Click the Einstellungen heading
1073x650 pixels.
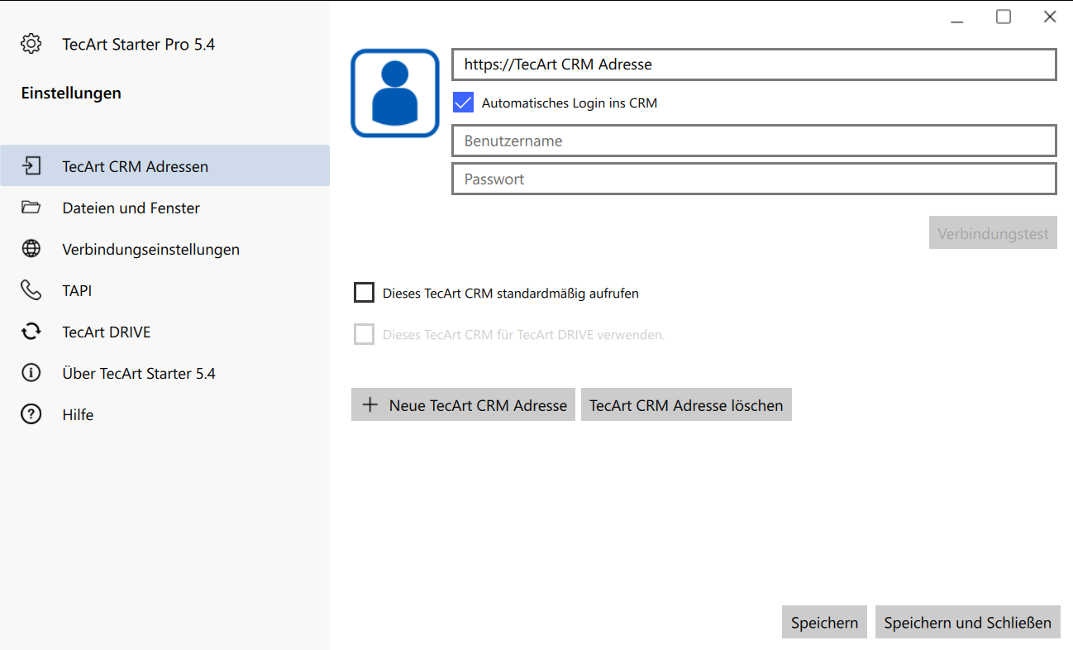tap(71, 93)
